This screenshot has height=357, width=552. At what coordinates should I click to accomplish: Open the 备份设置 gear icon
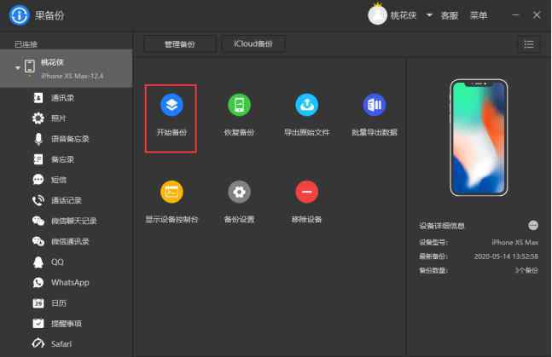coord(239,192)
